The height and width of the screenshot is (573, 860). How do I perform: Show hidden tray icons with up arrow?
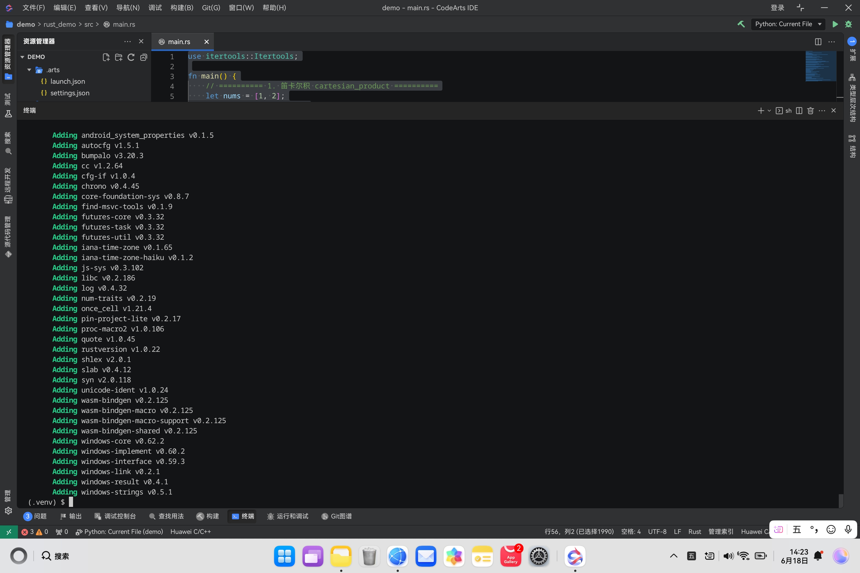pyautogui.click(x=673, y=556)
